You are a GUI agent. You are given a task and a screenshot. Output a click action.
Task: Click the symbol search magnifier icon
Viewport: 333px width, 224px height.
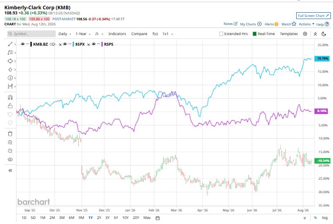10,34
